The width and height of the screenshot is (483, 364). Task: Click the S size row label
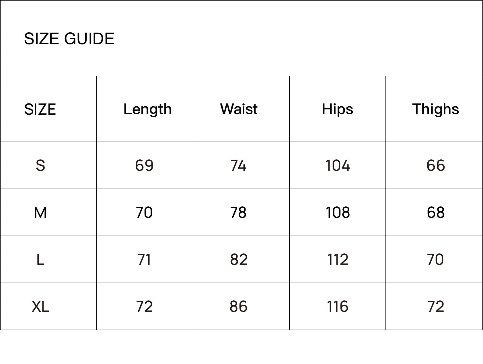coord(40,165)
